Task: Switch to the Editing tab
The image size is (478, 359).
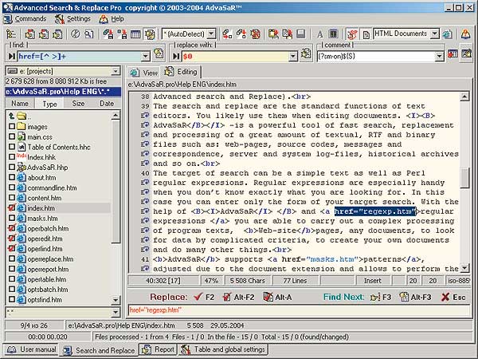Action: (x=181, y=72)
